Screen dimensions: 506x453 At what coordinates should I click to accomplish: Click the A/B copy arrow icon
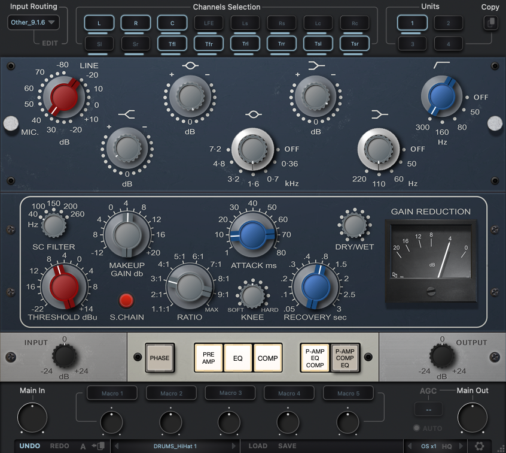[99, 446]
